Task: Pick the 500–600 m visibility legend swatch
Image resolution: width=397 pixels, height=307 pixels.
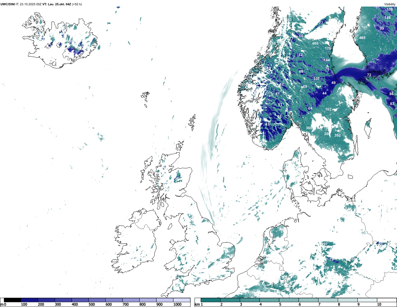Action: pyautogui.click(x=97, y=300)
